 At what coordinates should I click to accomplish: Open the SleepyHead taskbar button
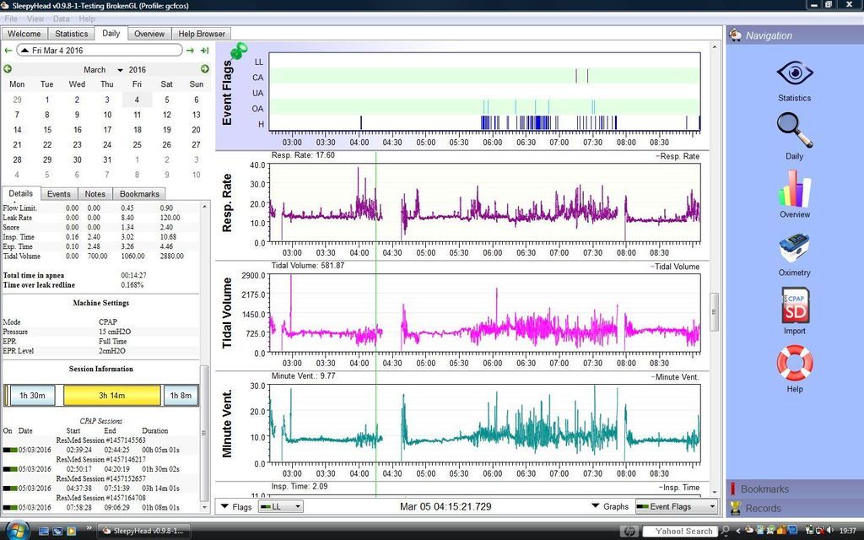coord(143,531)
